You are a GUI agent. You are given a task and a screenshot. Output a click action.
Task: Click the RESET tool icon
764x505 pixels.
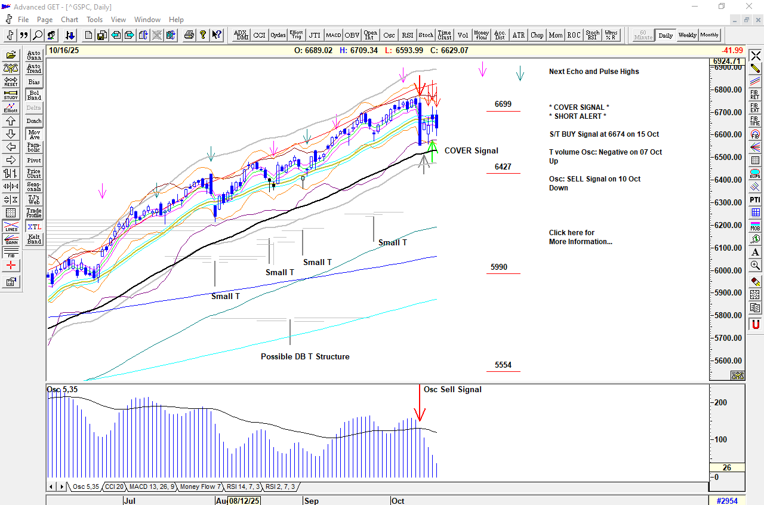coord(11,82)
